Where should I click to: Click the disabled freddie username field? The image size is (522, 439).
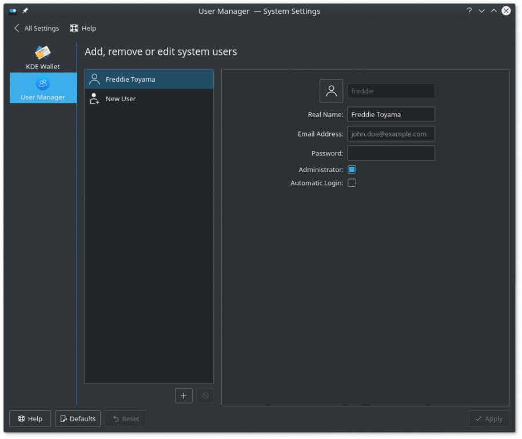[391, 91]
